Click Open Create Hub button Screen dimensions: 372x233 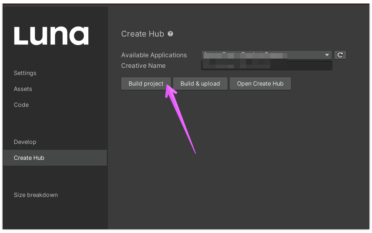coord(260,83)
